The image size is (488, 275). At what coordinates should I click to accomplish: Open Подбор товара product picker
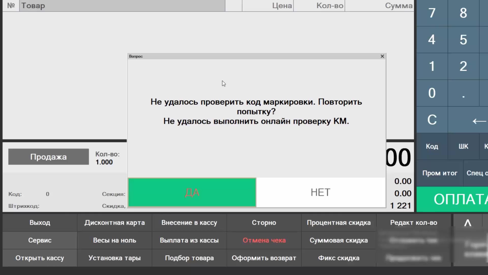[189, 258]
